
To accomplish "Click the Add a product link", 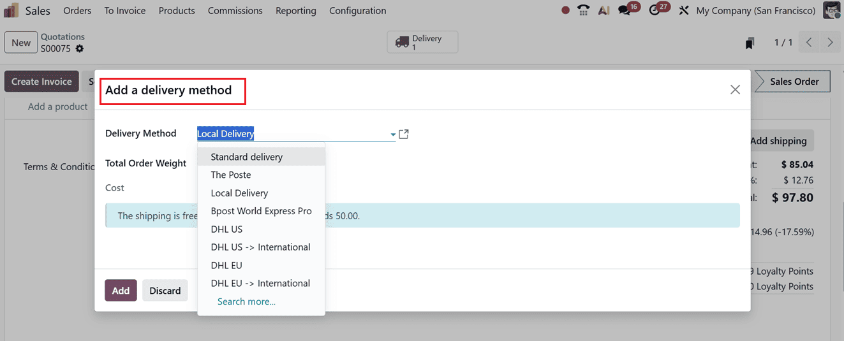I will tap(57, 106).
